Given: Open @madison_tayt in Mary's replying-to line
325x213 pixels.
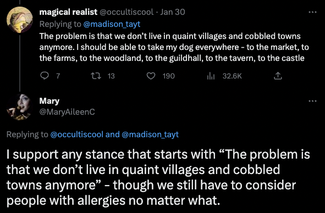Looking at the screenshot, I should tap(150, 134).
